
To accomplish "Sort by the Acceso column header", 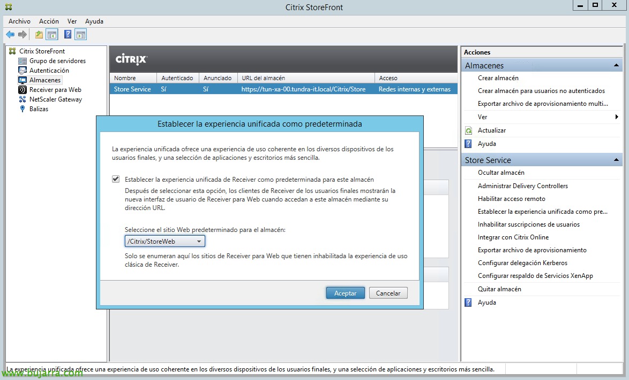I will 416,78.
